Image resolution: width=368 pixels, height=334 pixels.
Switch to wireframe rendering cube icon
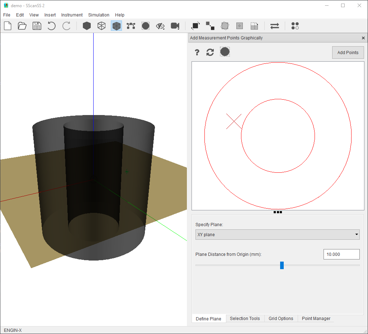[x=102, y=26]
